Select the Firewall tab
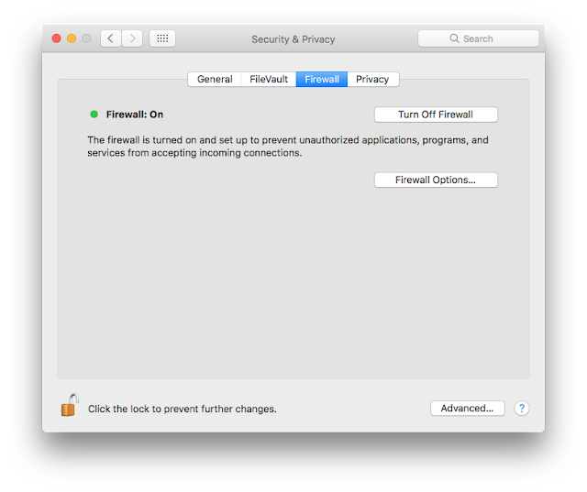This screenshot has width=587, height=492. point(322,80)
